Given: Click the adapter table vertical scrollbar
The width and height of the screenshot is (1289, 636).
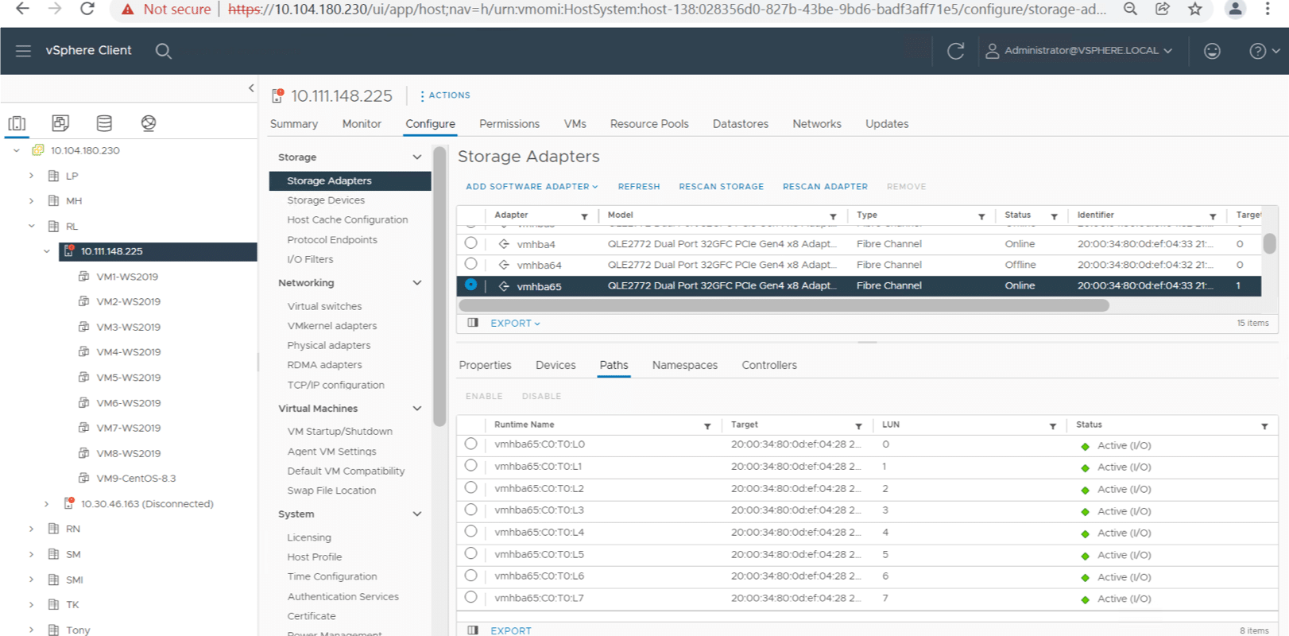Looking at the screenshot, I should (1270, 243).
